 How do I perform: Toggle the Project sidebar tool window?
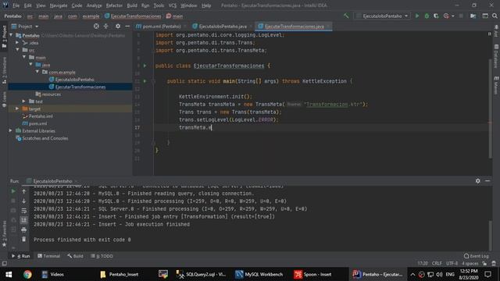point(4,36)
